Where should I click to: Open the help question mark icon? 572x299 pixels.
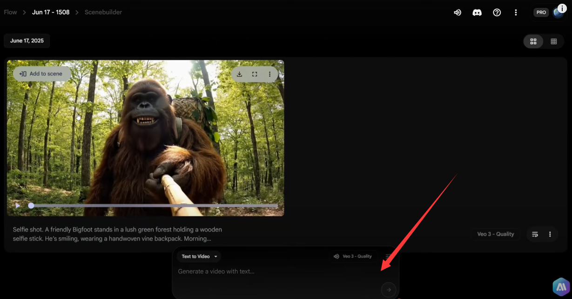click(497, 13)
